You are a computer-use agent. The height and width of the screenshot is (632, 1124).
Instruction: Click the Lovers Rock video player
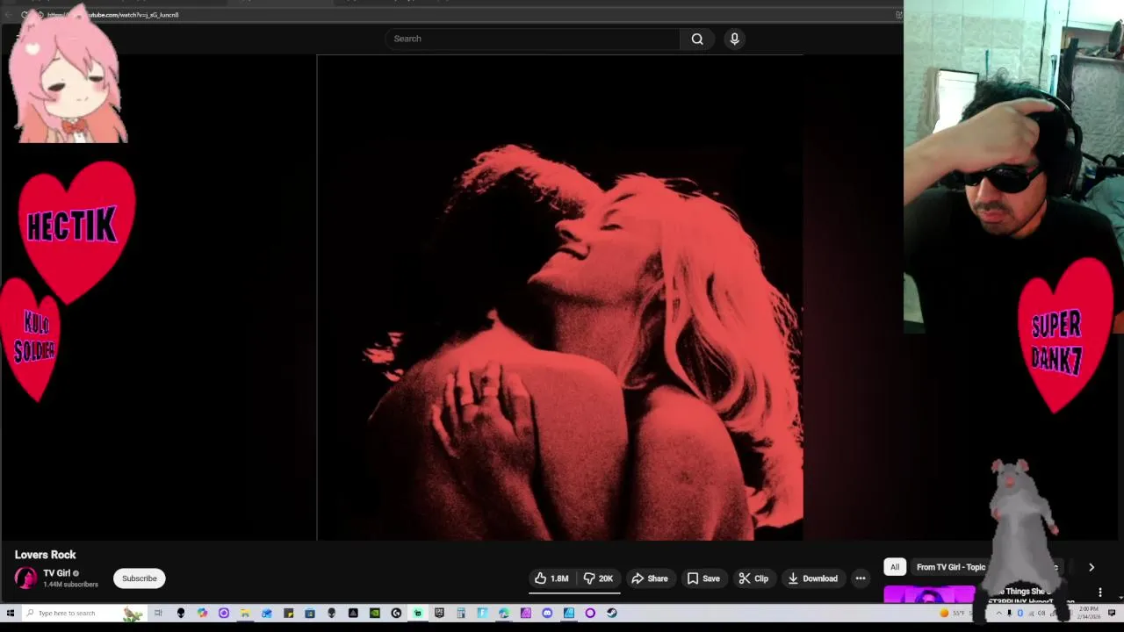(559, 298)
